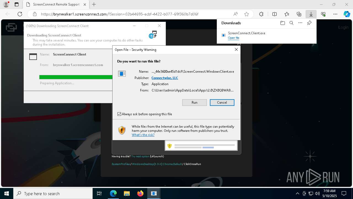Click the download progress bar
The image size is (353, 199).
tap(76, 77)
